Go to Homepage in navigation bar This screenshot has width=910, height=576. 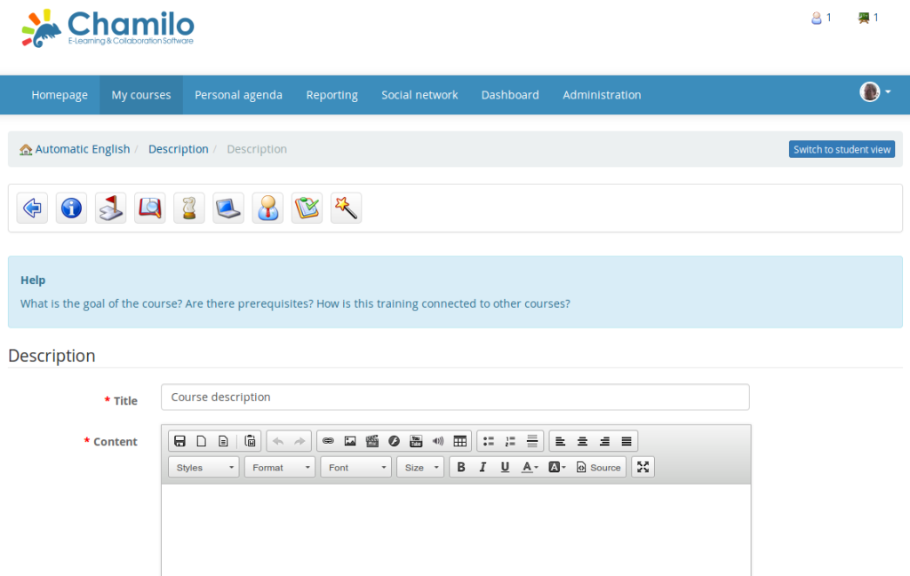coord(60,95)
